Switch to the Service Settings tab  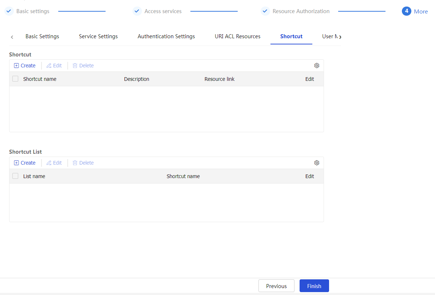tap(98, 36)
